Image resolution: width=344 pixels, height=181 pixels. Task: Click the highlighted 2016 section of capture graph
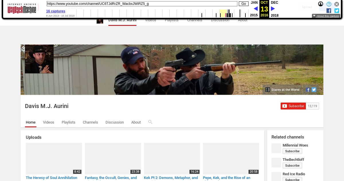point(223,13)
